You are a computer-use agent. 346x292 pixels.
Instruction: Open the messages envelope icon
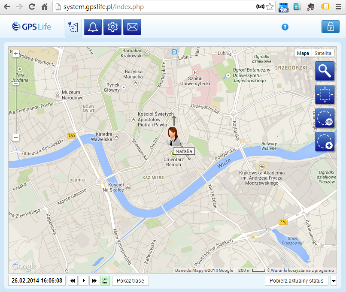click(x=132, y=27)
